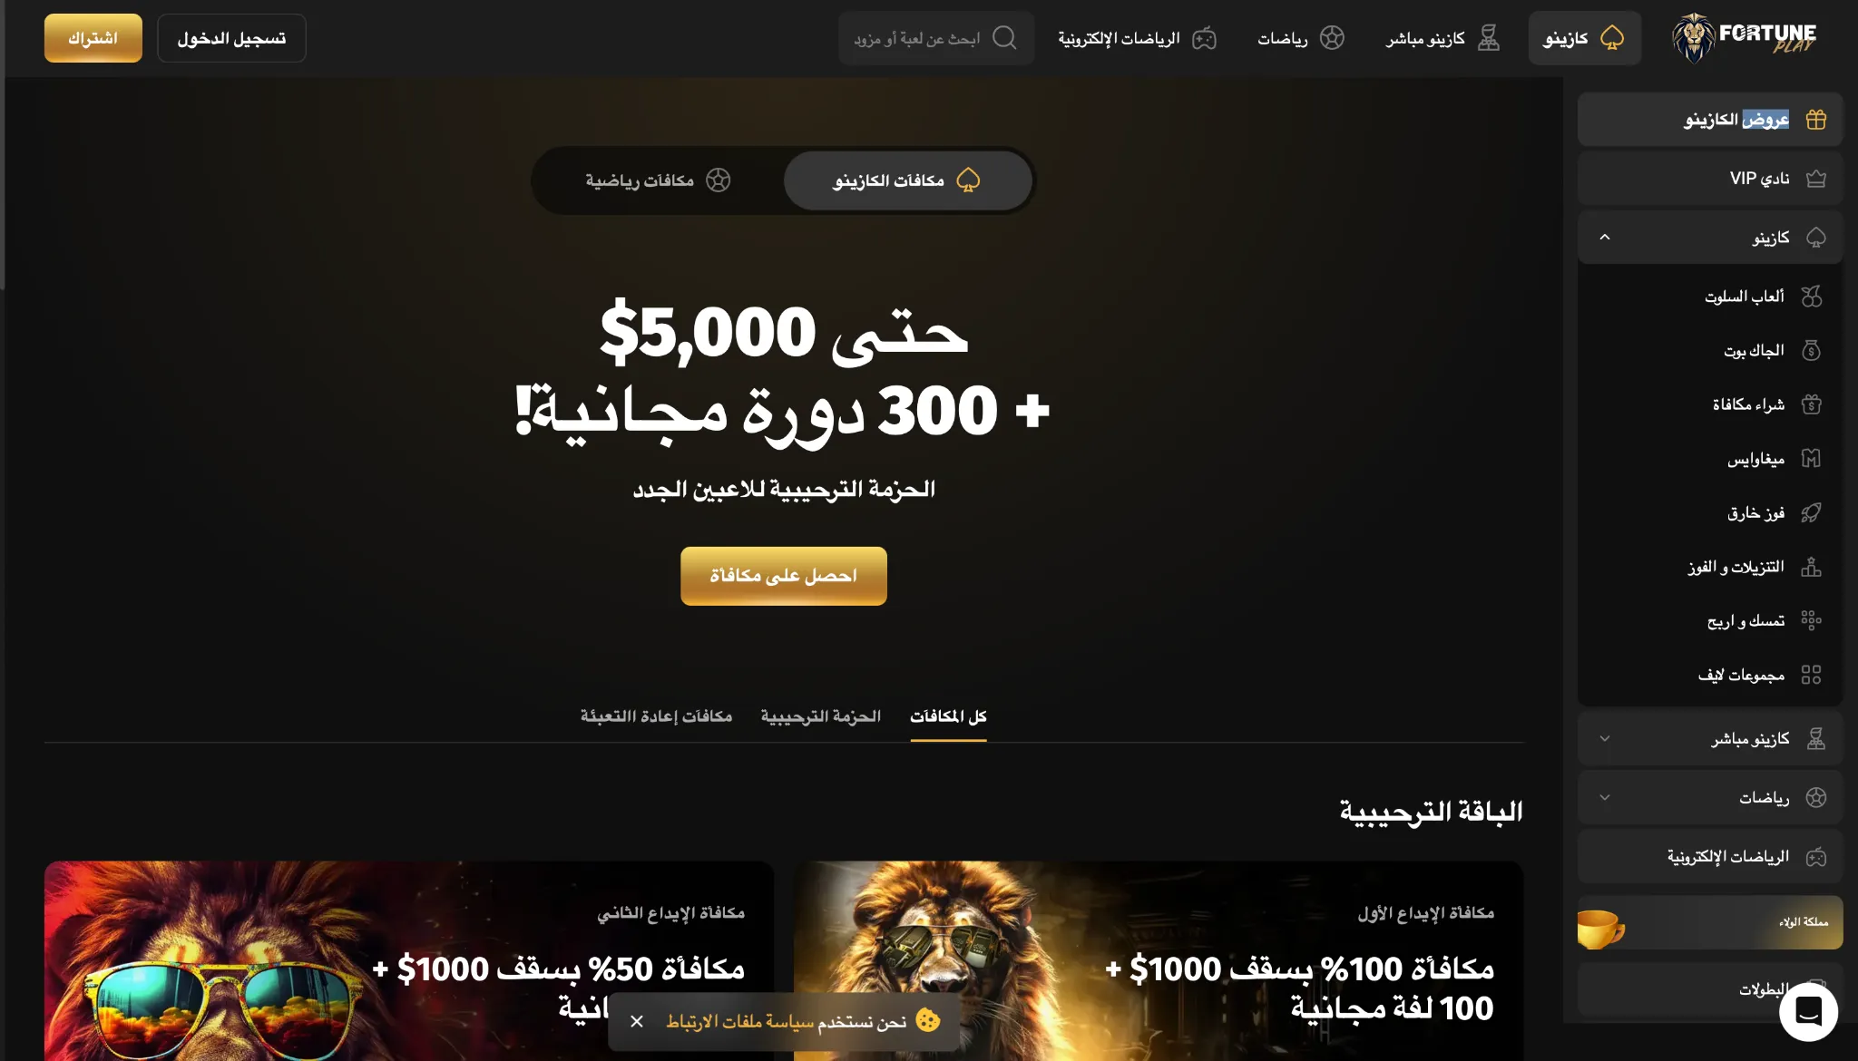This screenshot has height=1061, width=1858.
Task: Switch to مكافآت رياضية toggle
Action: [x=658, y=180]
